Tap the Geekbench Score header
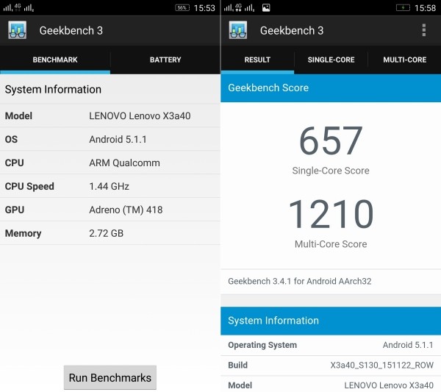This screenshot has width=441, height=392. coord(331,88)
